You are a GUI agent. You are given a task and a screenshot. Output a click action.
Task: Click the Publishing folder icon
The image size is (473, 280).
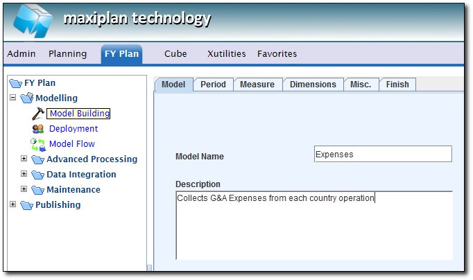point(26,205)
